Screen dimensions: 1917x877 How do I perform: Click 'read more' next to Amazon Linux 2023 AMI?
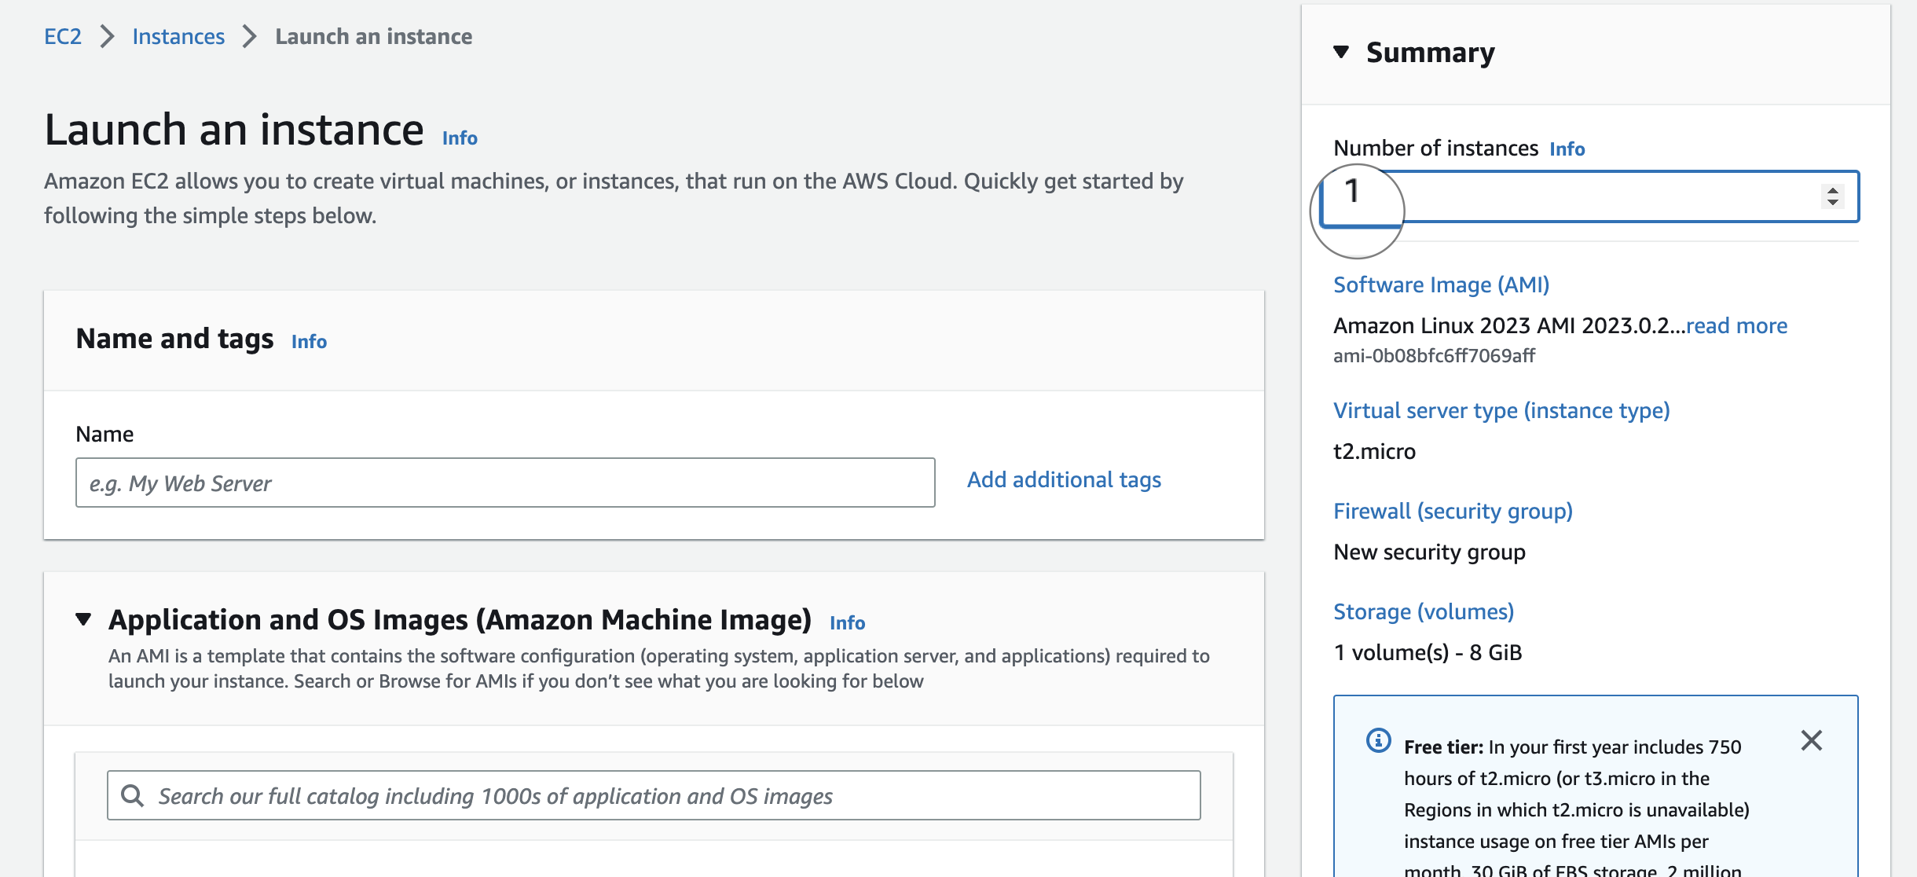pyautogui.click(x=1736, y=325)
